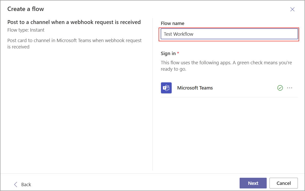
Task: Click the required asterisk next to Sign in
Action: [178, 53]
